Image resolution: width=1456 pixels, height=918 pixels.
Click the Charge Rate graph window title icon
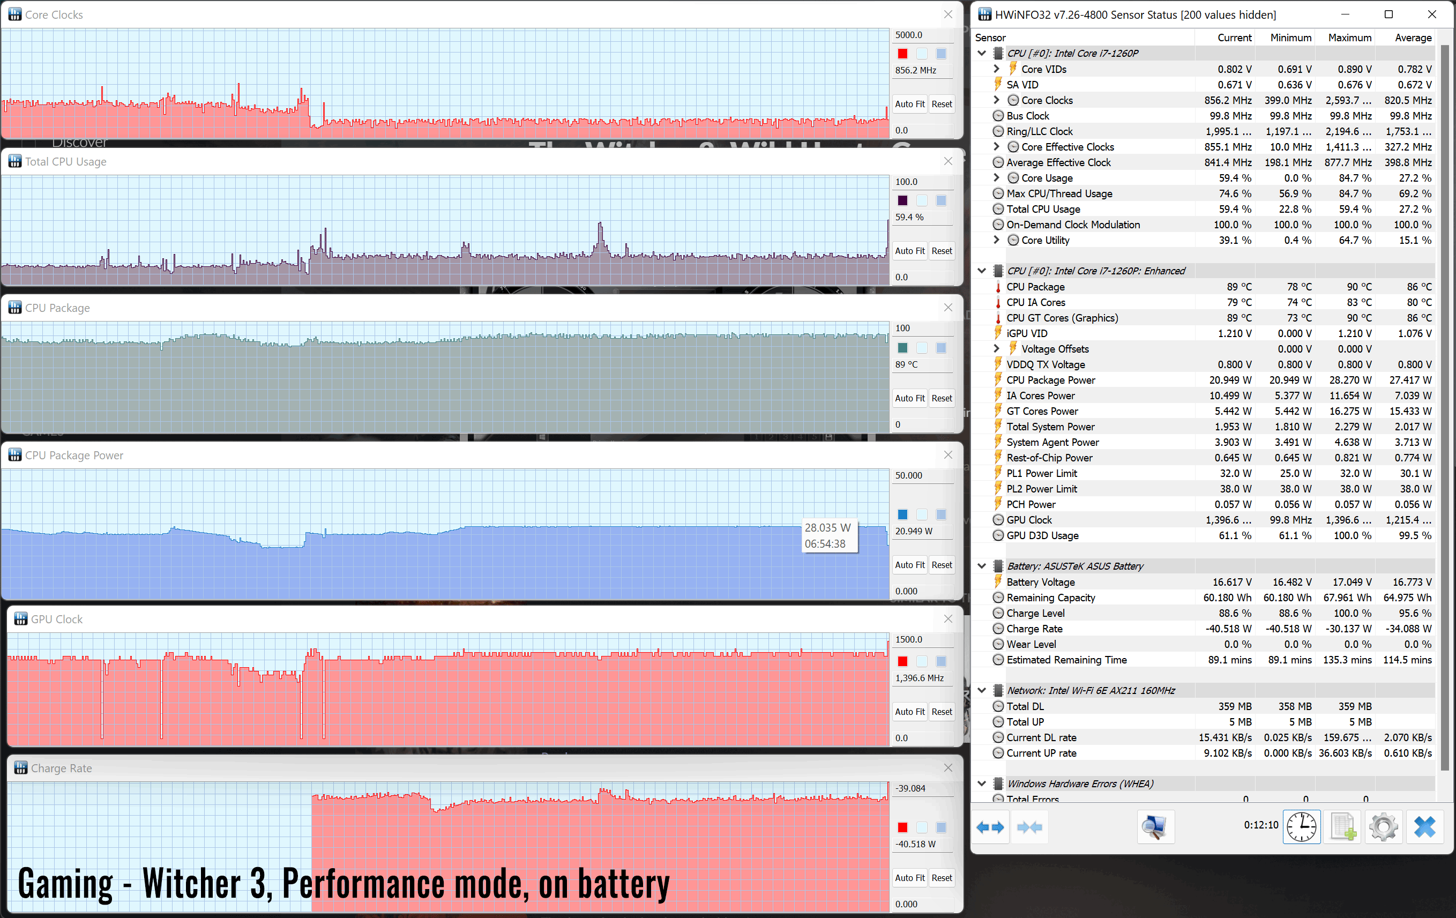click(x=20, y=767)
